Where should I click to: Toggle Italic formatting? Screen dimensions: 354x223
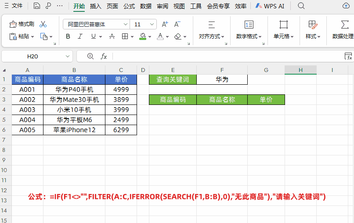tap(80, 36)
